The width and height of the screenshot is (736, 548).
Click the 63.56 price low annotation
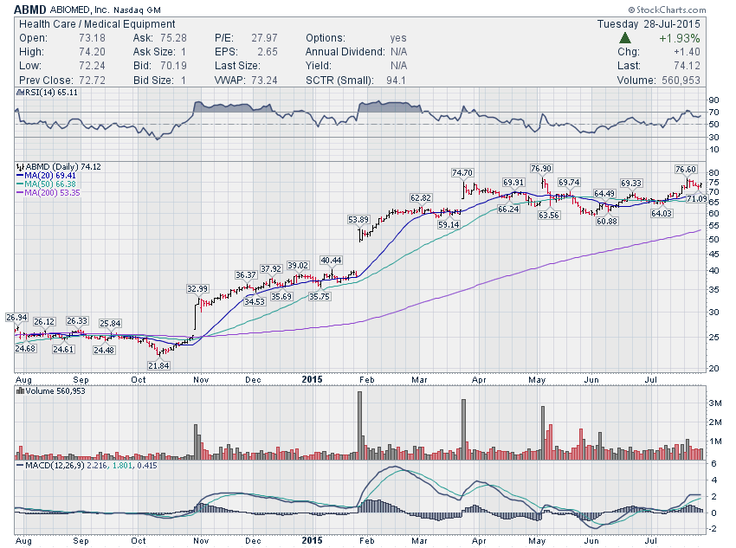pyautogui.click(x=549, y=216)
